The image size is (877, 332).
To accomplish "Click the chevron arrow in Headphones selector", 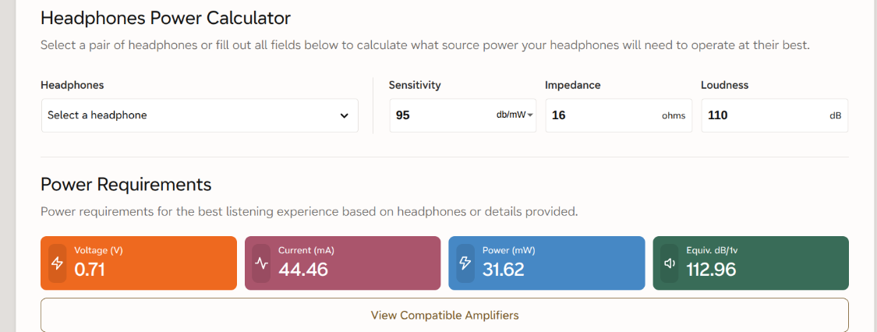I will coord(344,115).
